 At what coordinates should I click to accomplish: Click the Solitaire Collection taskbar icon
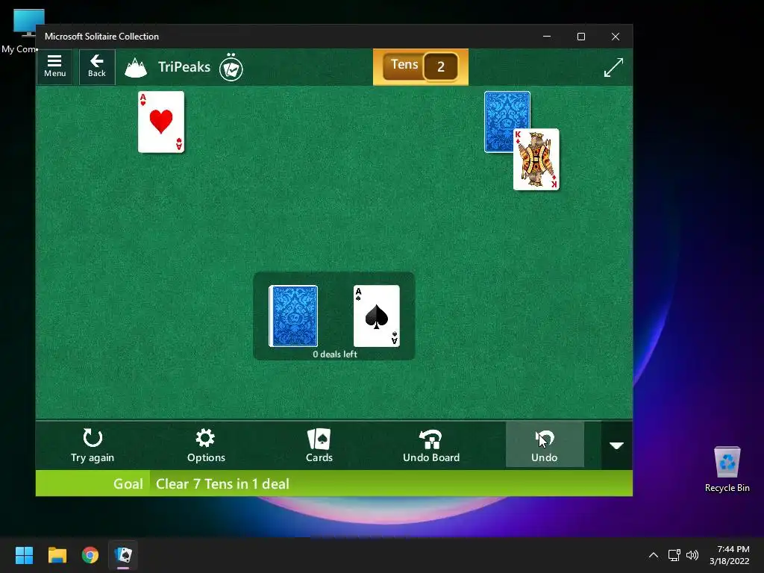tap(123, 555)
